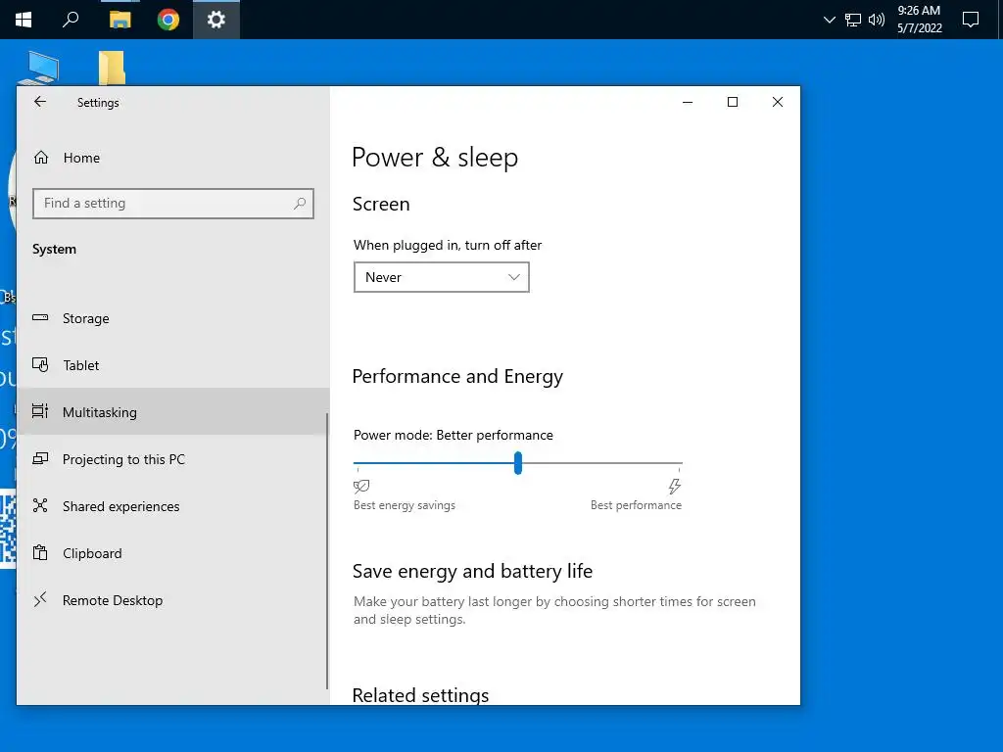The image size is (1003, 752).
Task: Click the Best performance lightning icon
Action: (674, 486)
